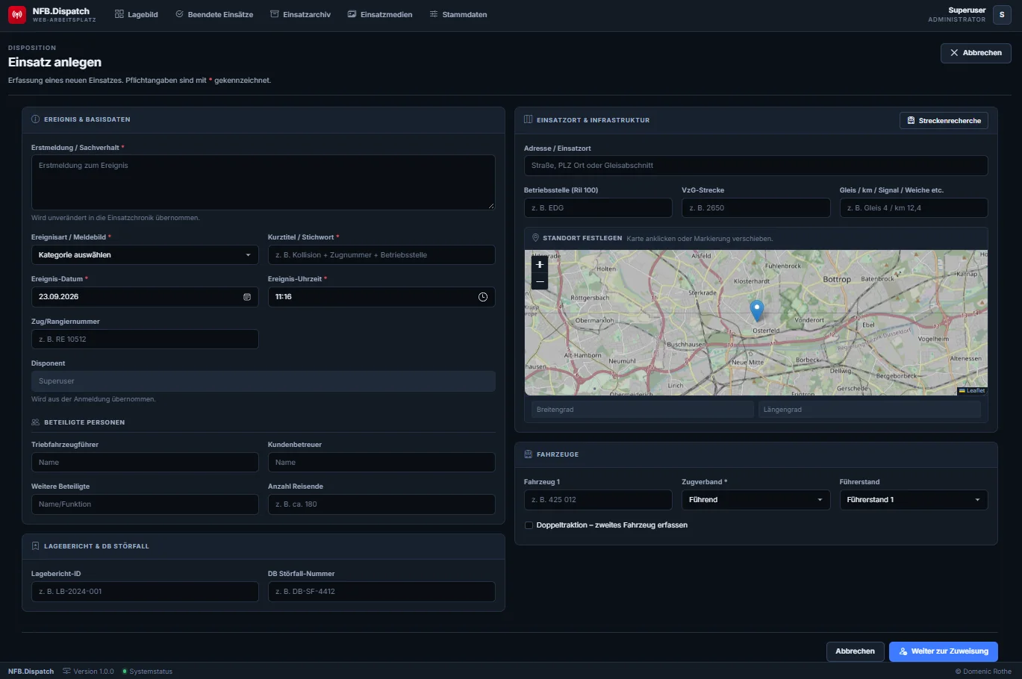Image resolution: width=1022 pixels, height=679 pixels.
Task: Click the Ereignis & Basisdaten info icon
Action: coord(35,119)
